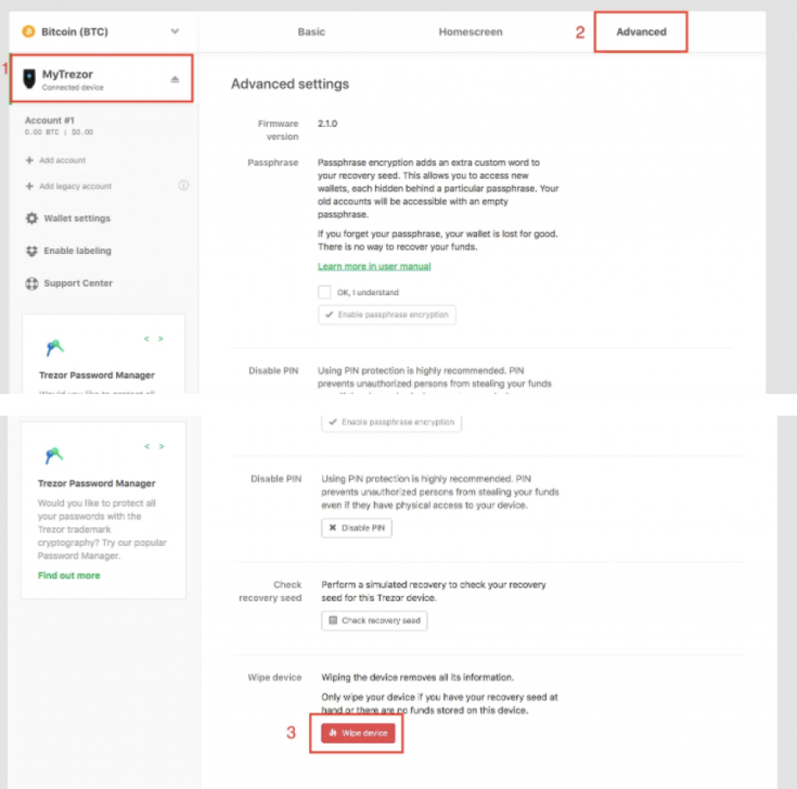
Task: Click the lower Trezor Password Manager title
Action: 97,483
